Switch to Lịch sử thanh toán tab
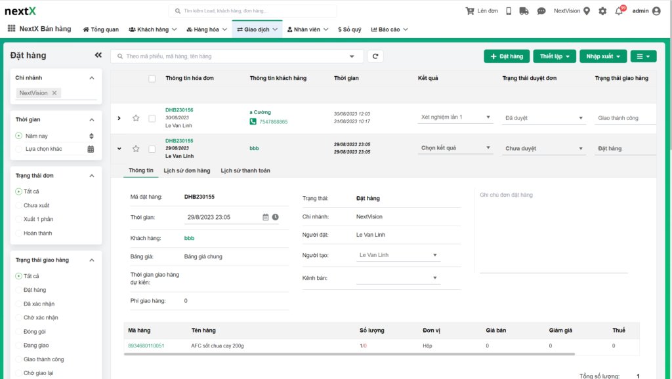 245,170
